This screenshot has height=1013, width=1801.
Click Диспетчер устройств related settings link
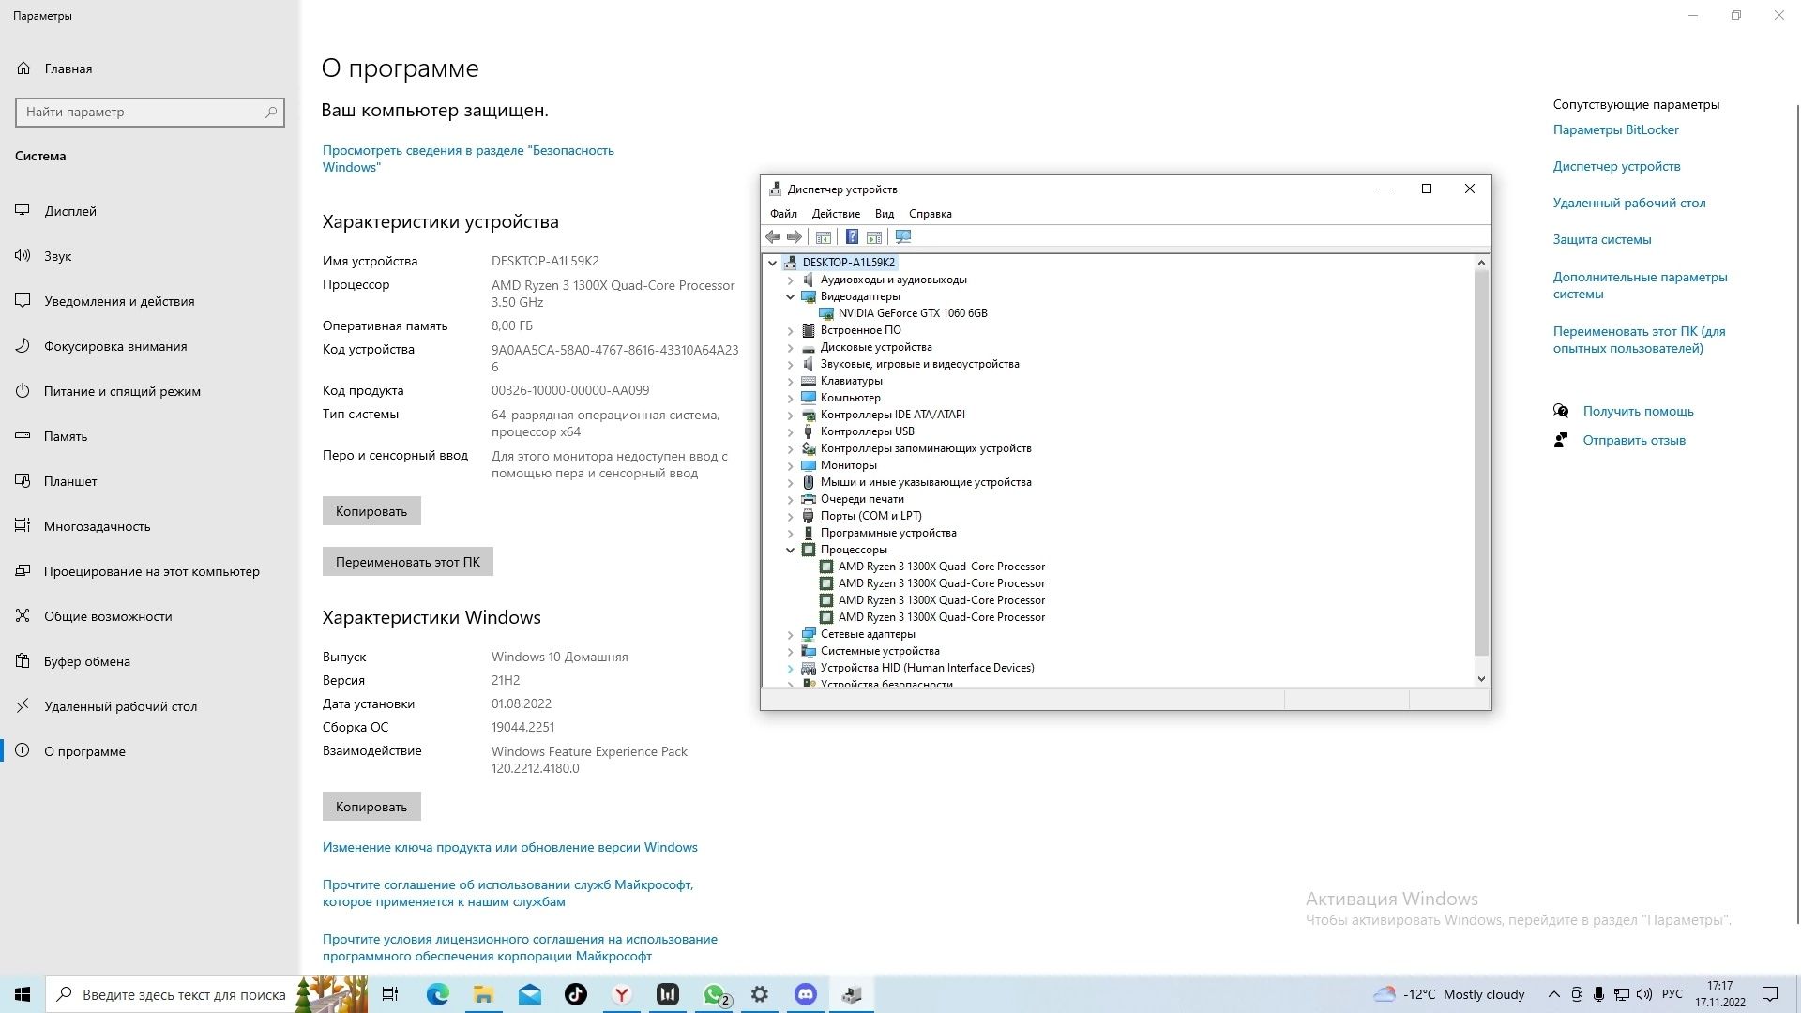click(1616, 166)
